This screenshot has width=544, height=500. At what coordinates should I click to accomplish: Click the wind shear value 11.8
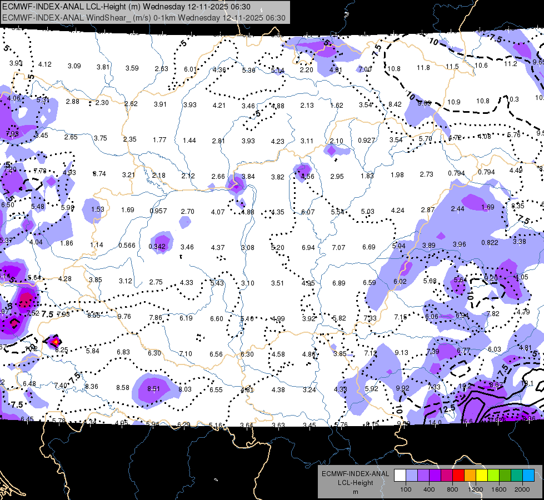pyautogui.click(x=423, y=68)
